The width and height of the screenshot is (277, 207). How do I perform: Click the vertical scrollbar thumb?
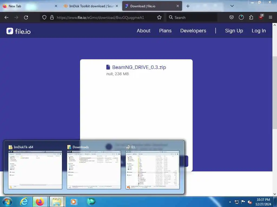point(275,92)
